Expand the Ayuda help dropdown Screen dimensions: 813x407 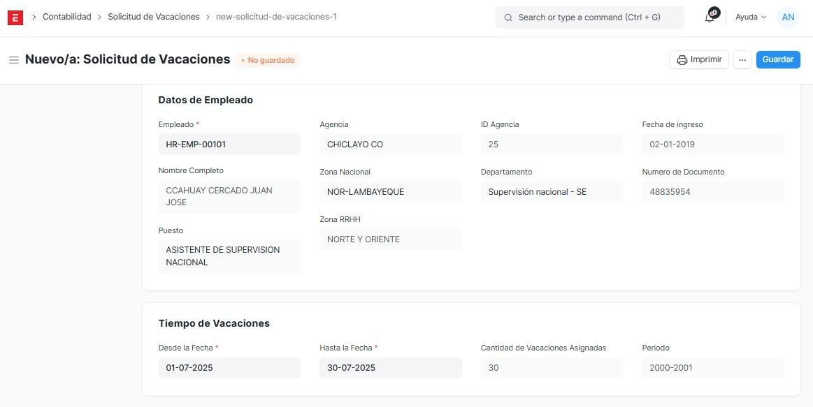pos(750,17)
